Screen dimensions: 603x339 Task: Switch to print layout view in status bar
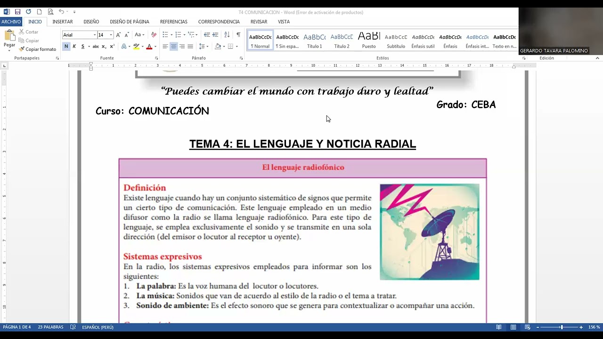[x=513, y=327]
